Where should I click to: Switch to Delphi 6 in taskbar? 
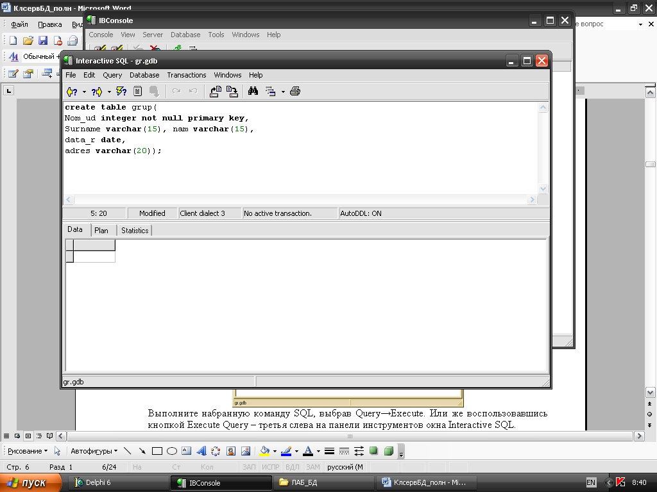119,482
